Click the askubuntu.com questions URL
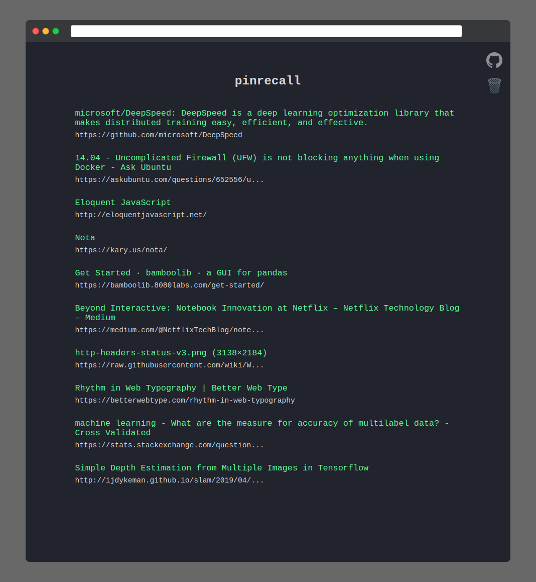 170,179
